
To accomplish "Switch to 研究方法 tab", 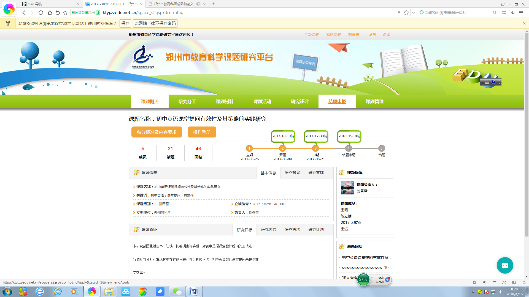I will point(292,230).
